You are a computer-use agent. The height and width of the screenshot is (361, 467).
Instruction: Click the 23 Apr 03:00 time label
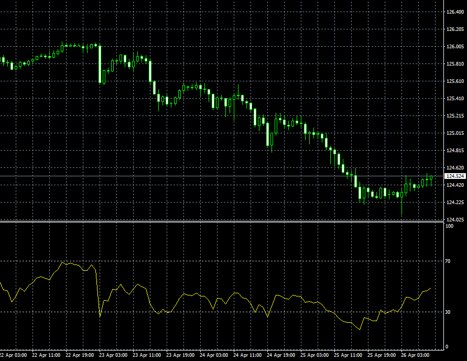pyautogui.click(x=113, y=355)
